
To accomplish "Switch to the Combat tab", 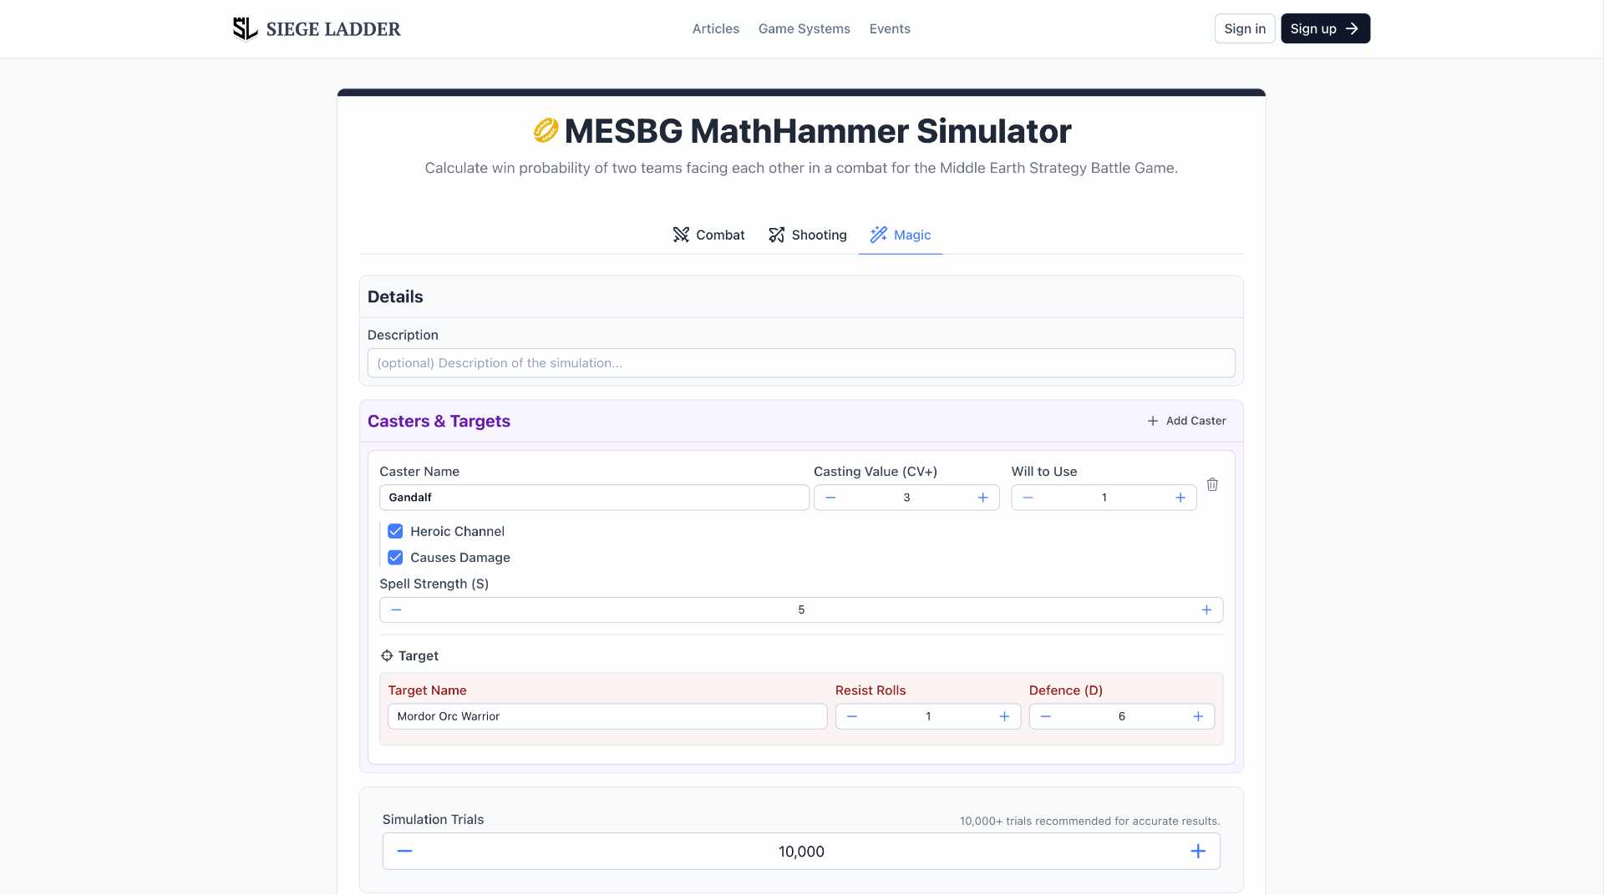I will coord(708,235).
